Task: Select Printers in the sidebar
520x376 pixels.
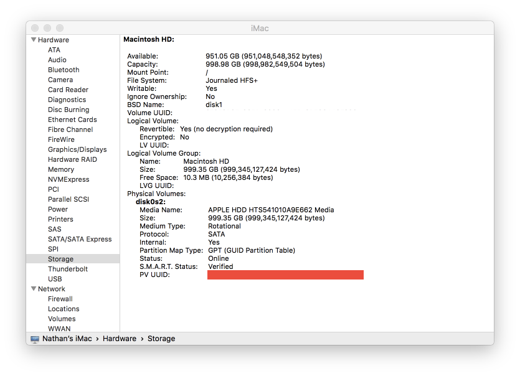Action: [x=60, y=219]
